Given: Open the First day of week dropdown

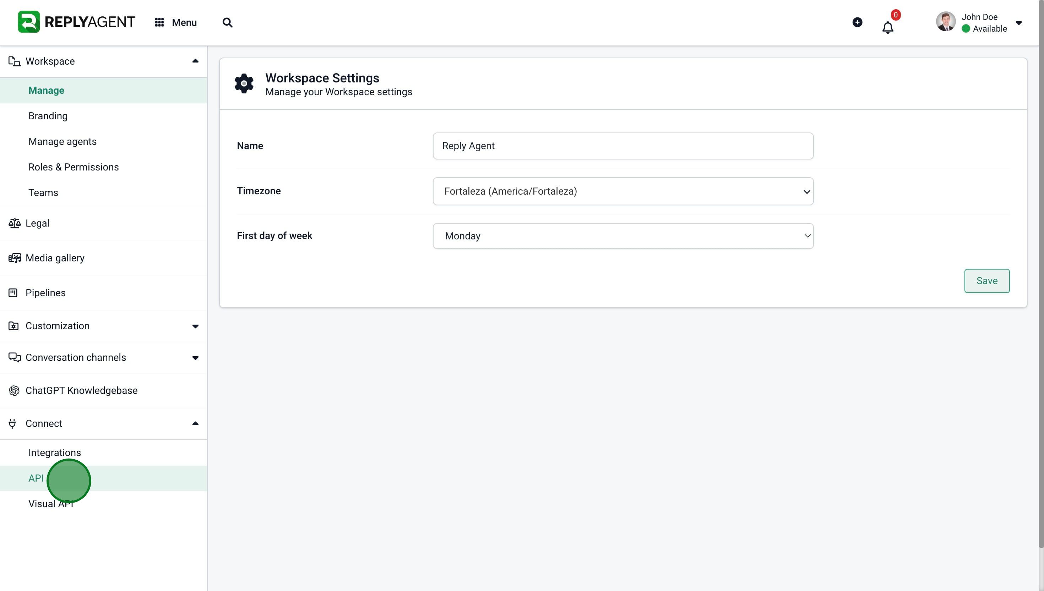Looking at the screenshot, I should point(623,236).
